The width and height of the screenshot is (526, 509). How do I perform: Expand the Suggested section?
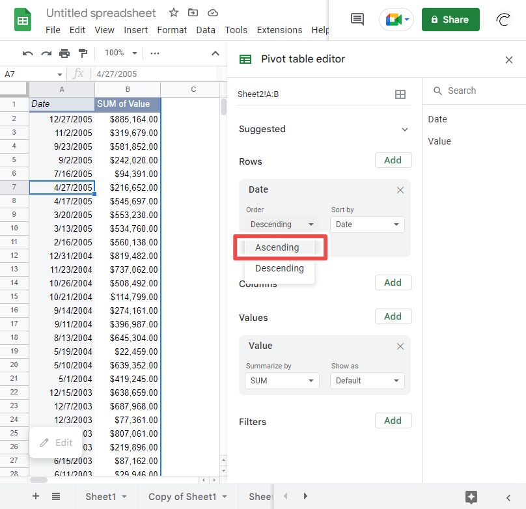tap(405, 130)
